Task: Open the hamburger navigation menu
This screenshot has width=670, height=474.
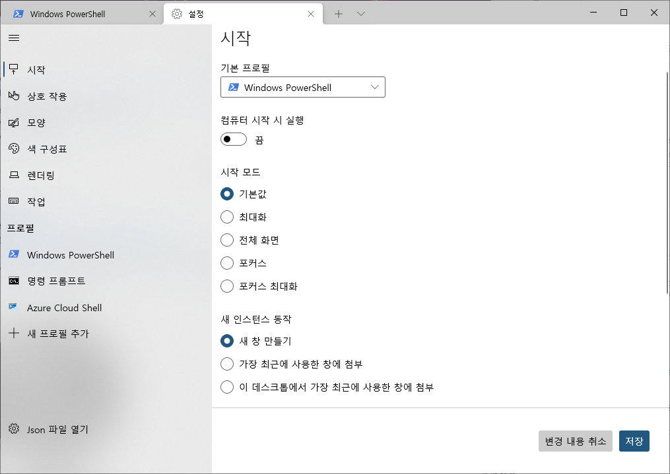Action: pos(14,38)
